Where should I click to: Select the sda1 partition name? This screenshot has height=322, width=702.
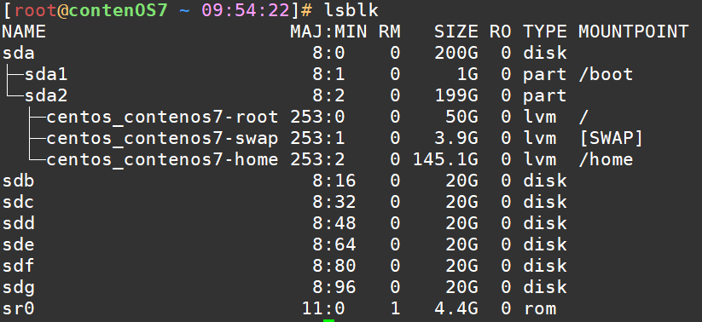coord(46,74)
